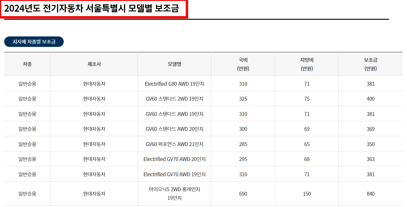
Task: Click 보조금 value 840 in 아이오닉5 row
Action: click(x=371, y=194)
